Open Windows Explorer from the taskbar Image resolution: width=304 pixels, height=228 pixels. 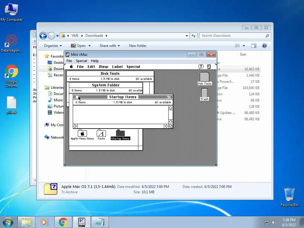pyautogui.click(x=26, y=222)
